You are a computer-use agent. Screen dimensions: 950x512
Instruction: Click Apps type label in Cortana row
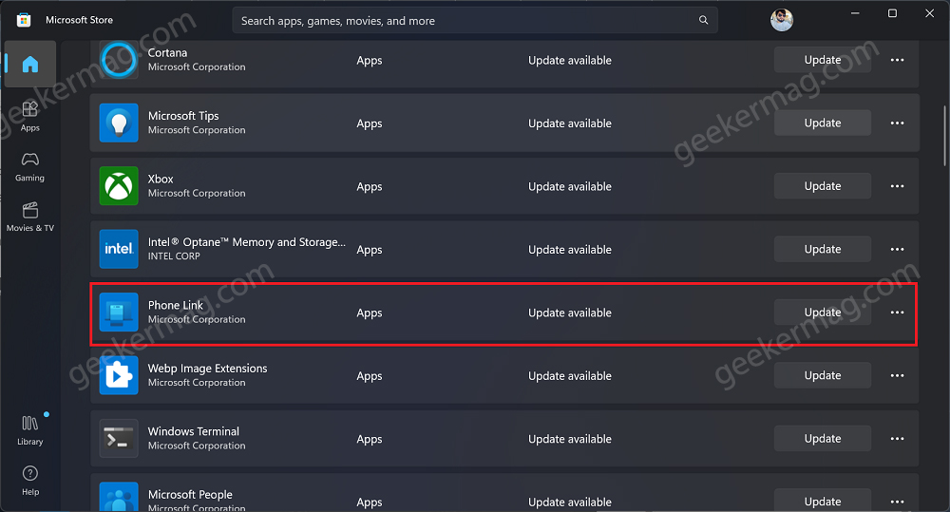click(369, 61)
